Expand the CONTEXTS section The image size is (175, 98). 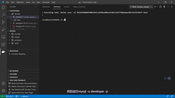[8, 77]
